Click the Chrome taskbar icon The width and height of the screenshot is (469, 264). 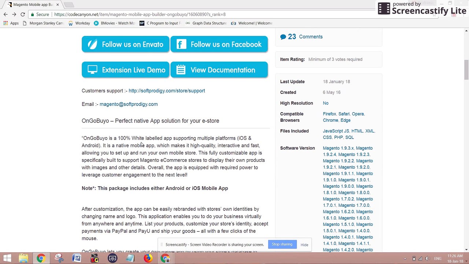point(41,258)
